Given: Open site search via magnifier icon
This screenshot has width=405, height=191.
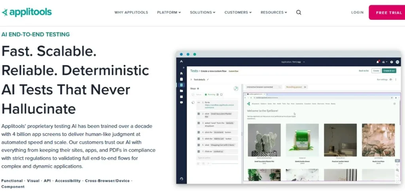Looking at the screenshot, I should click(x=299, y=12).
